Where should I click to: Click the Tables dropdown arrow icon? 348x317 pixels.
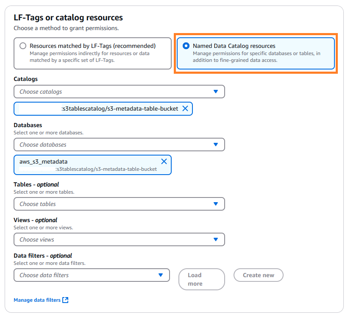(x=216, y=204)
